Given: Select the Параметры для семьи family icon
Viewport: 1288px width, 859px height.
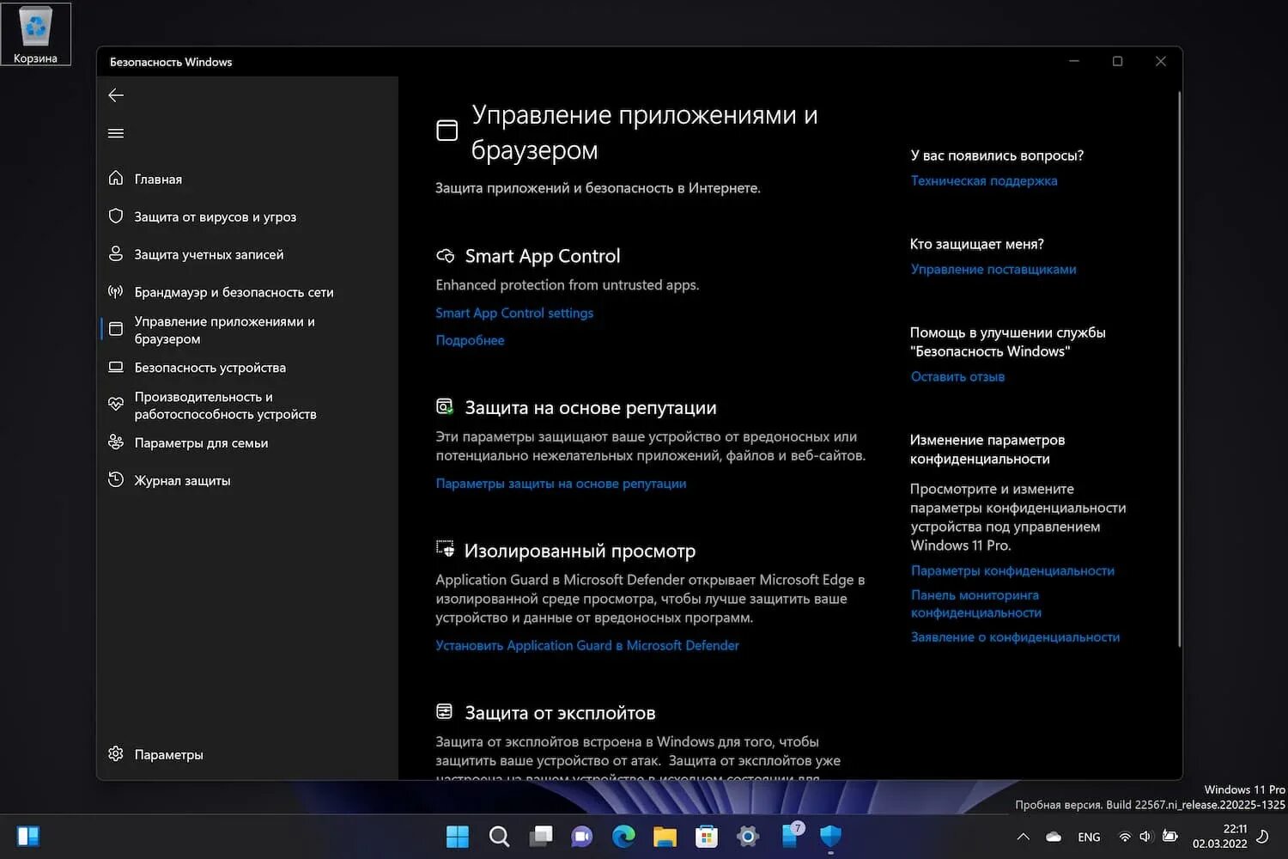Looking at the screenshot, I should 116,442.
